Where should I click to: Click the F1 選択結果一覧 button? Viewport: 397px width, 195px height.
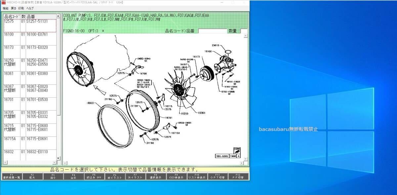click(12, 176)
